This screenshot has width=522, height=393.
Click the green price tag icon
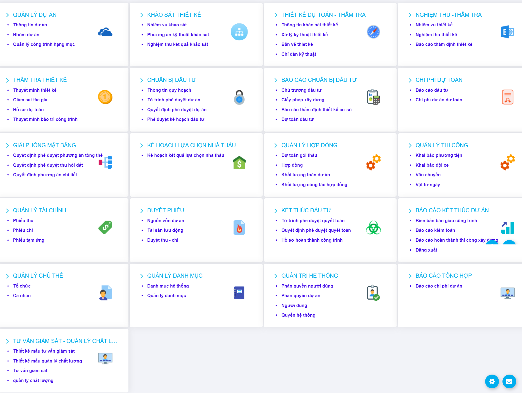pyautogui.click(x=105, y=227)
